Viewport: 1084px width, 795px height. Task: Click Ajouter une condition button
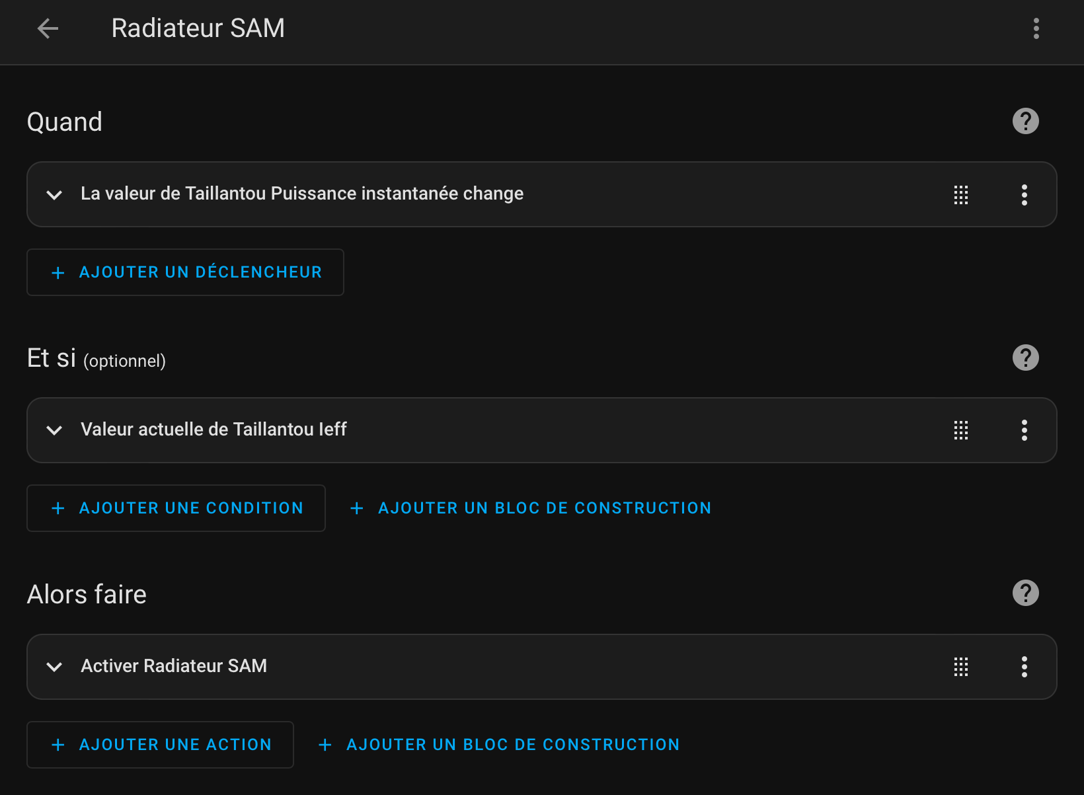pyautogui.click(x=176, y=508)
